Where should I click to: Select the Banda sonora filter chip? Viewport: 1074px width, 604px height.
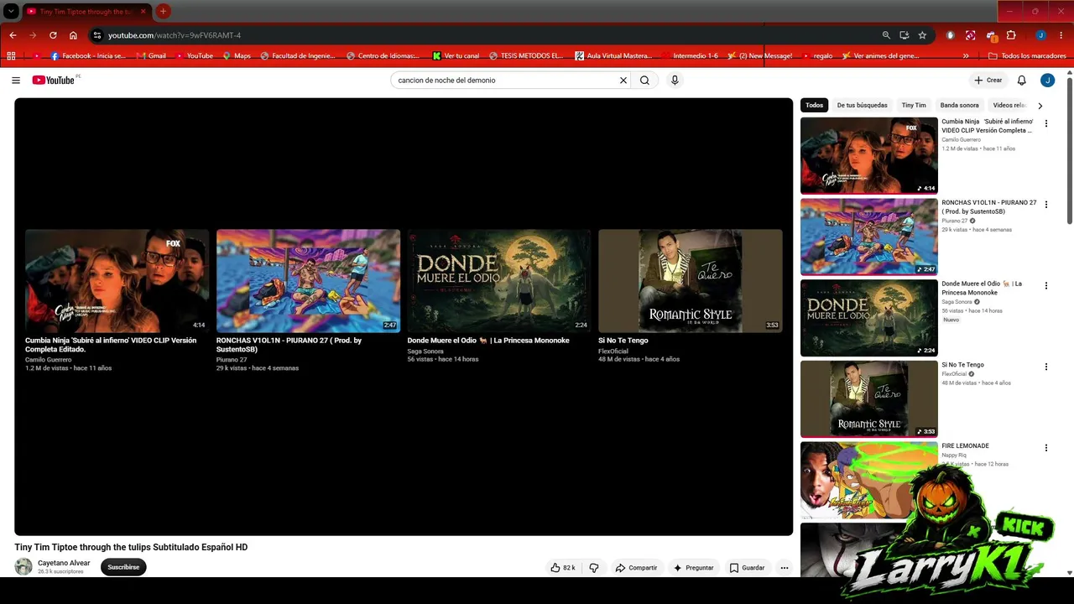[x=959, y=106]
